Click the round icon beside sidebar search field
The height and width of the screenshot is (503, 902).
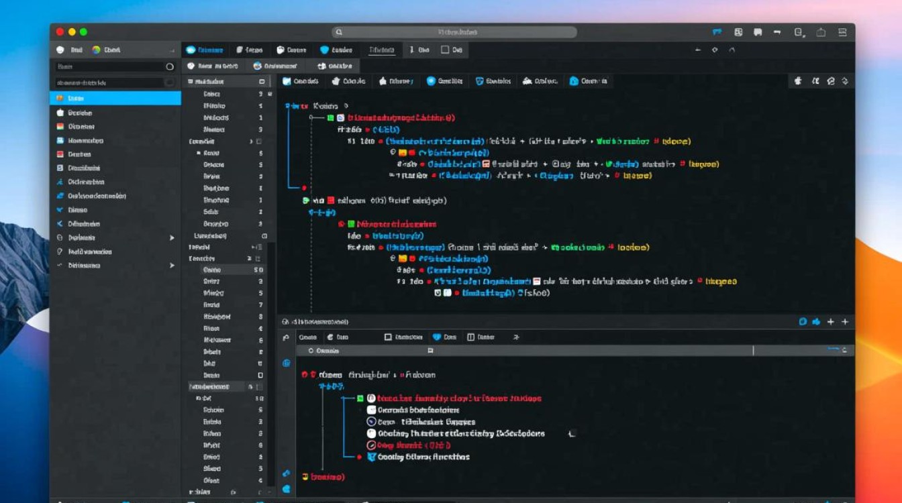coord(170,66)
